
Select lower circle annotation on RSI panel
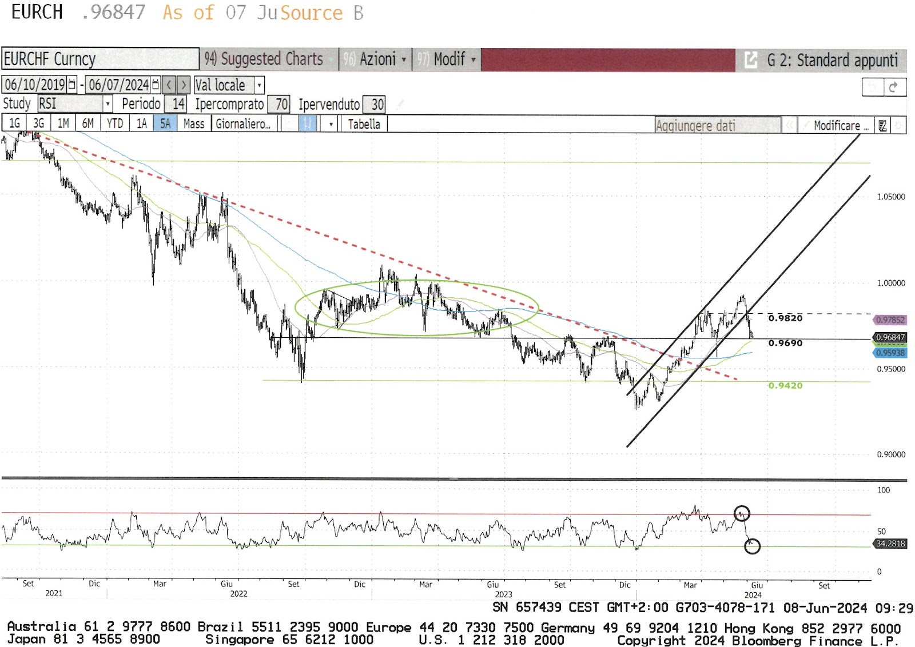pyautogui.click(x=752, y=546)
